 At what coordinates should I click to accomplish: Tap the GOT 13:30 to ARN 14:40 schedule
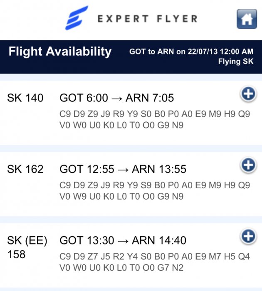pyautogui.click(x=123, y=240)
